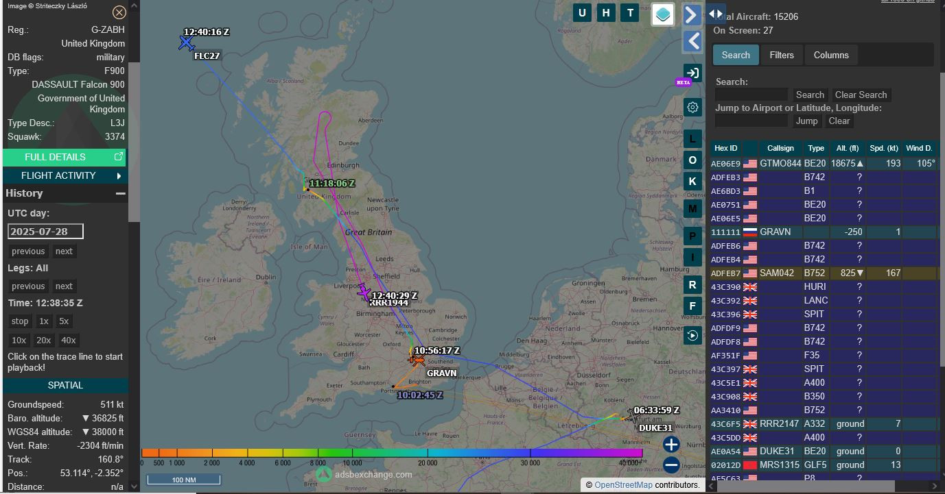This screenshot has width=945, height=494.
Task: Click the FLC27 aircraft icon on map
Action: pos(186,43)
